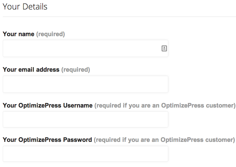
Task: Click 'customer)' at end of Username note
Action: point(221,105)
